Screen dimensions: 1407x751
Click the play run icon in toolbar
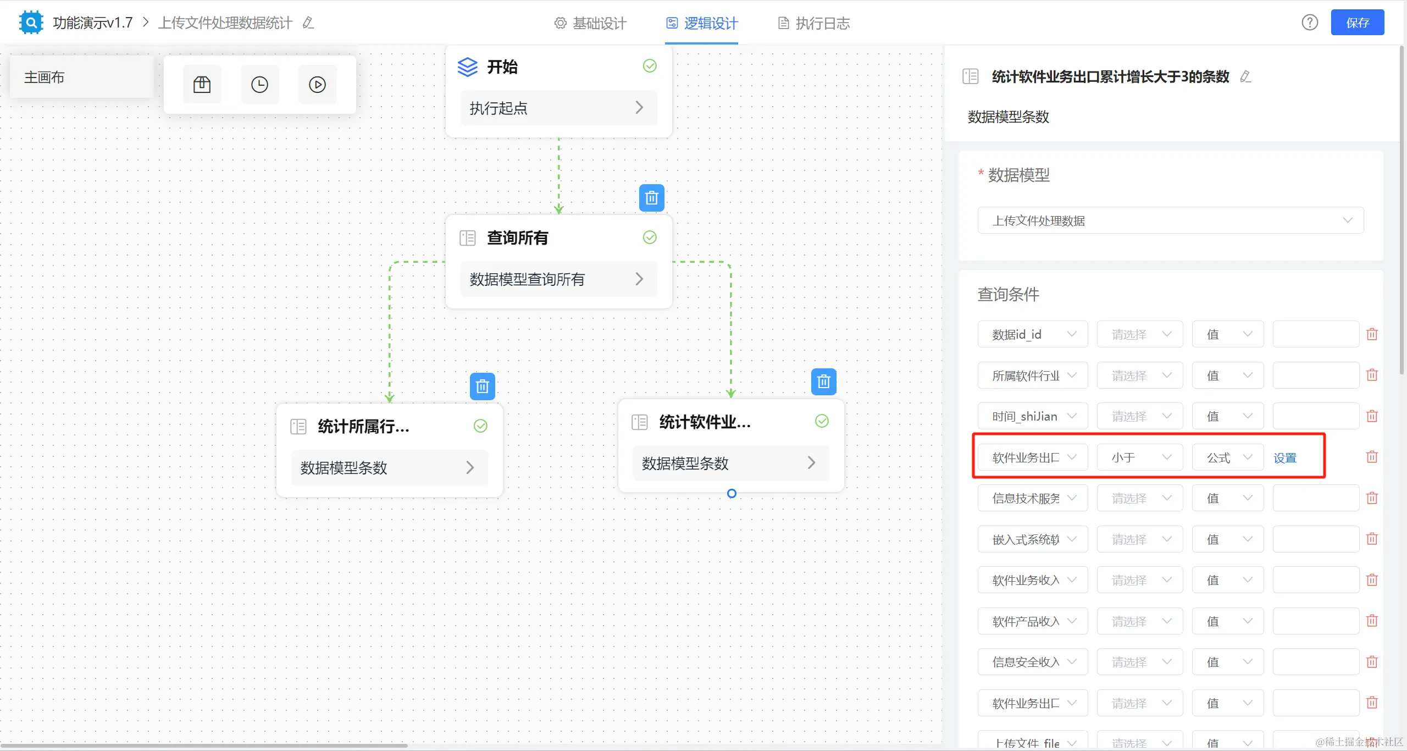317,85
